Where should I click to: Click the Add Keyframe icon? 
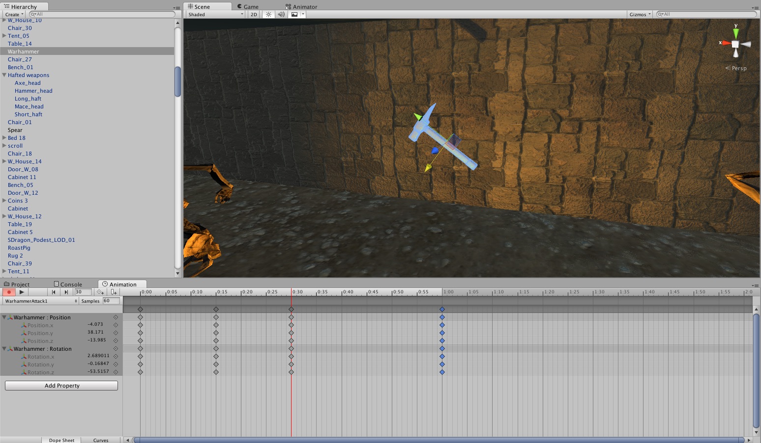[x=100, y=292]
